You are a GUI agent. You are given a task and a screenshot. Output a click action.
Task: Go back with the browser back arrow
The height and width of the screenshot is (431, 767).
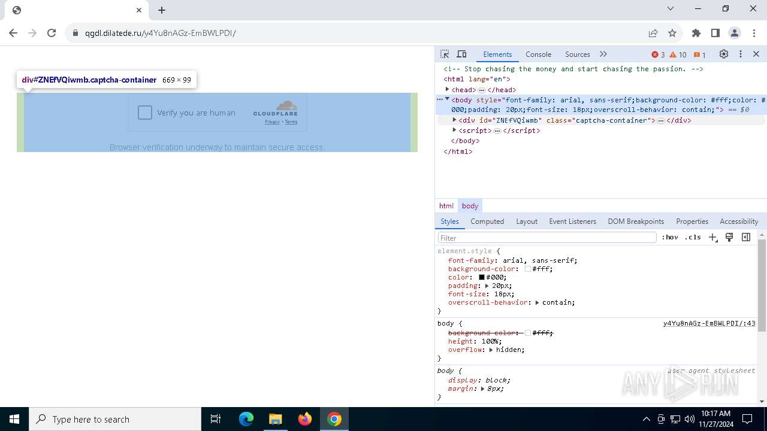pyautogui.click(x=13, y=33)
